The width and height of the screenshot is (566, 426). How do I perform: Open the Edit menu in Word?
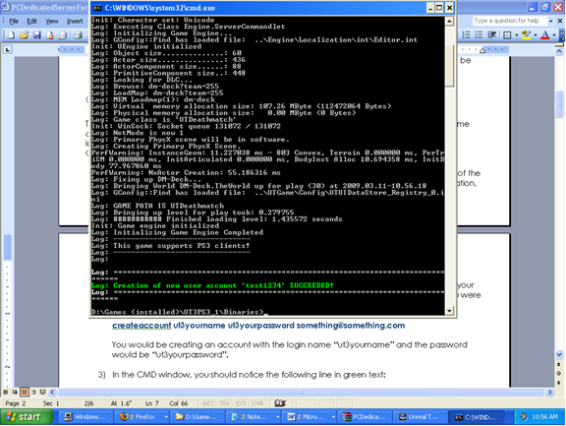tap(32, 22)
